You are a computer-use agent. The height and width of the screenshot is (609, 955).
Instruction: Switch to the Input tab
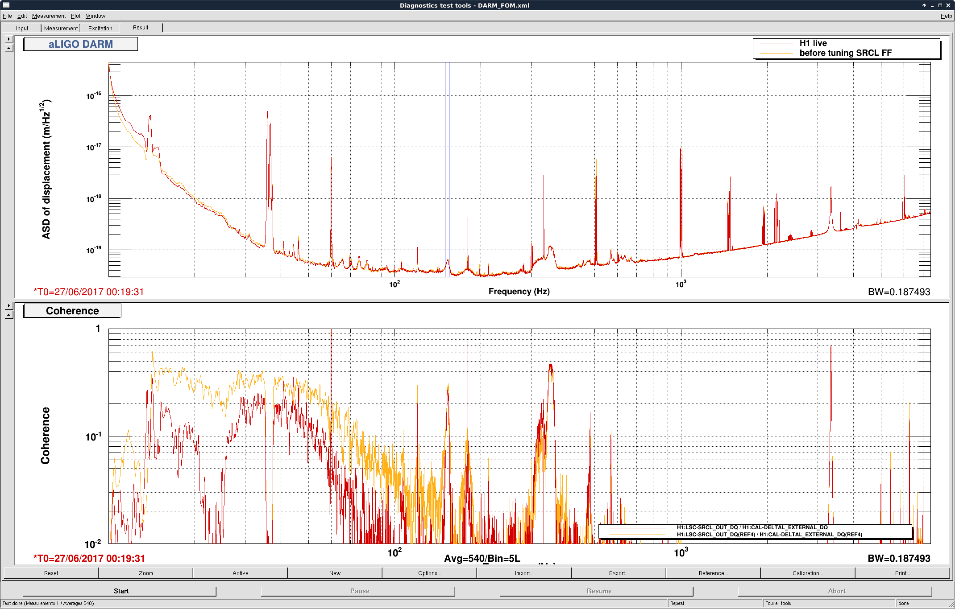coord(22,28)
